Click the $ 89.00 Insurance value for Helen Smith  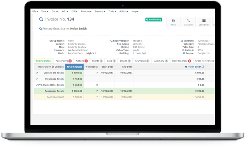click(200, 79)
